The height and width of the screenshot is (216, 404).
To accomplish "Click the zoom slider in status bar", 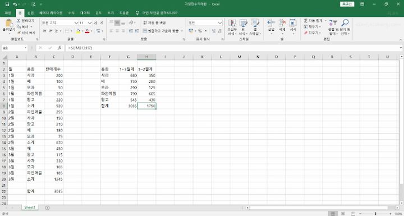I will (375, 214).
